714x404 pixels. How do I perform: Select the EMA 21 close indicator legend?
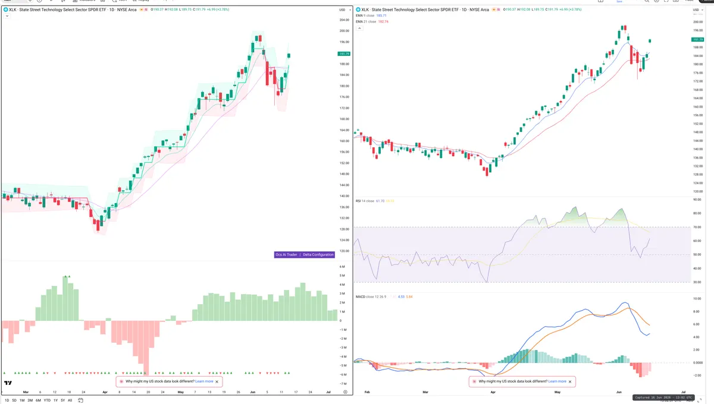click(x=367, y=21)
